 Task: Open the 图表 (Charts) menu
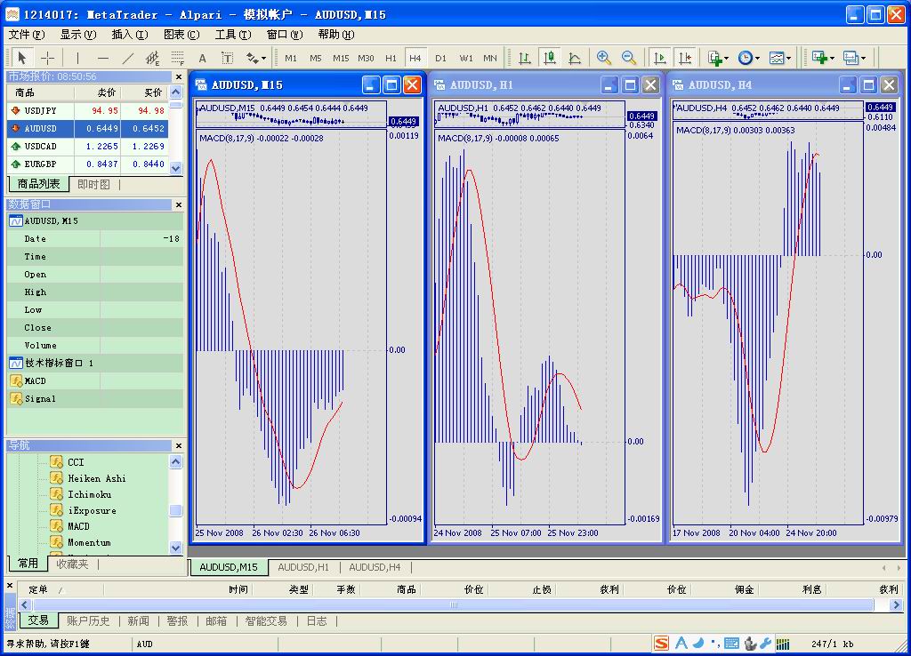click(x=181, y=35)
